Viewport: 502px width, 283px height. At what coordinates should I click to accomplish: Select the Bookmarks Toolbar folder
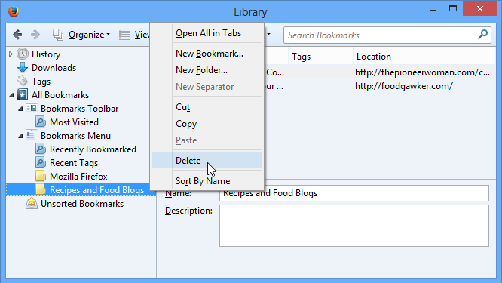tap(79, 109)
